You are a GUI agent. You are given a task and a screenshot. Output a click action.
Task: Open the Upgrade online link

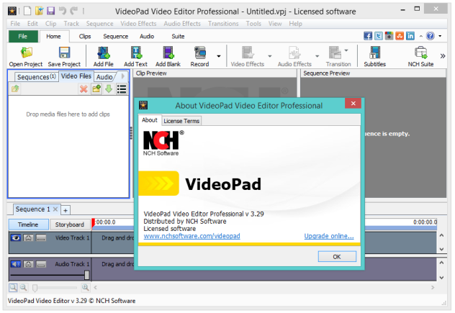tap(329, 236)
